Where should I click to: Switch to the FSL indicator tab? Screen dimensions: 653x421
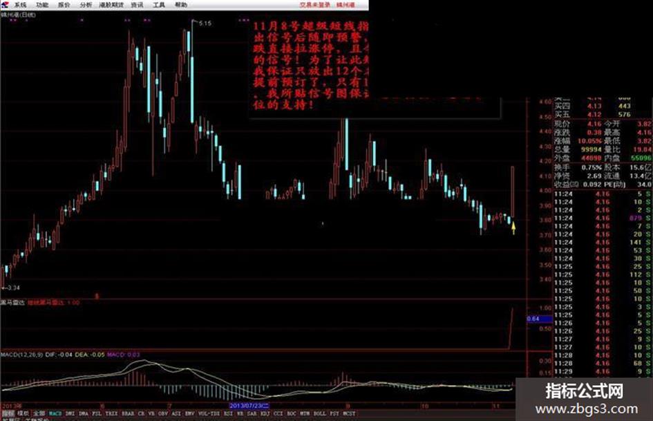tap(97, 413)
